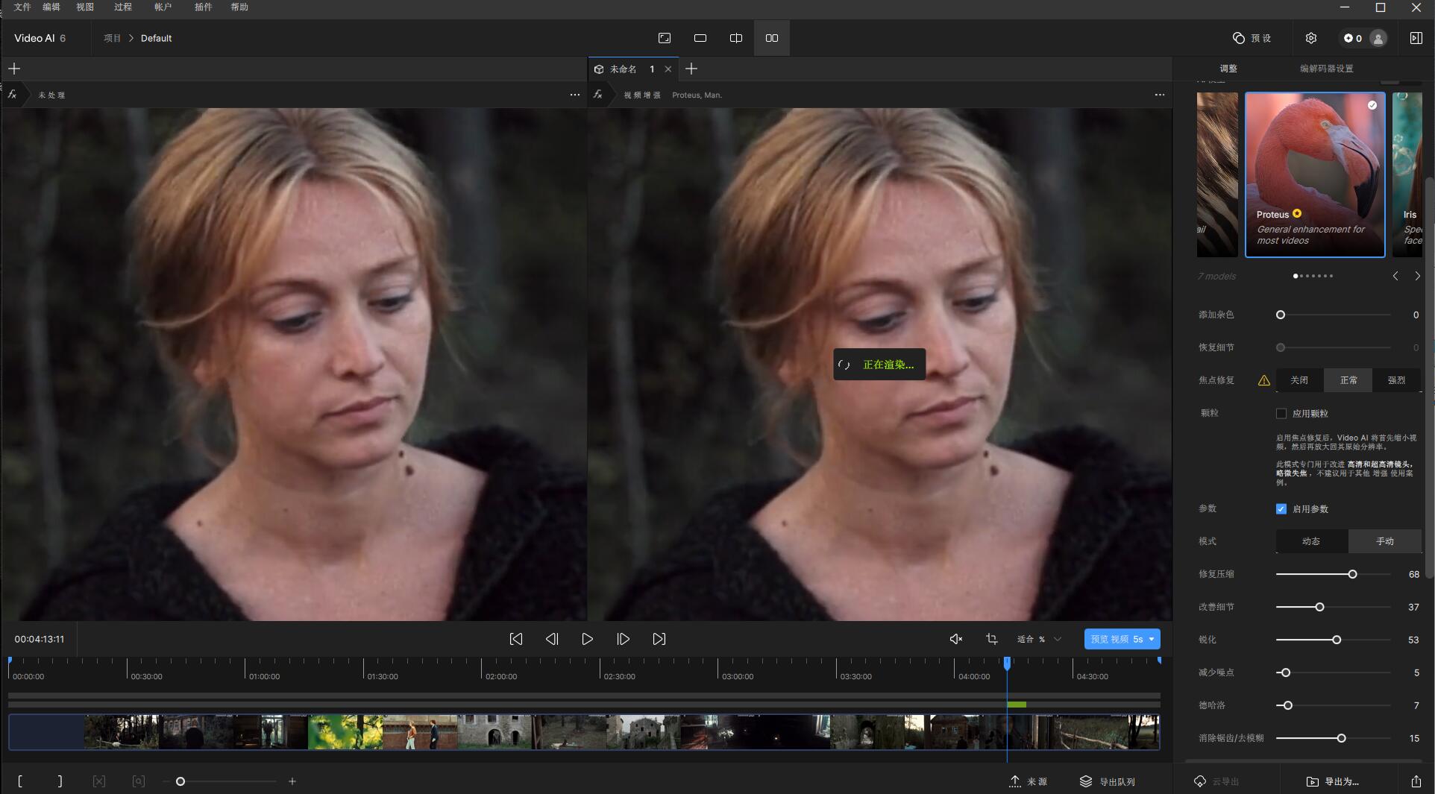
Task: Set 焦点修复 to 关闭
Action: pos(1299,380)
